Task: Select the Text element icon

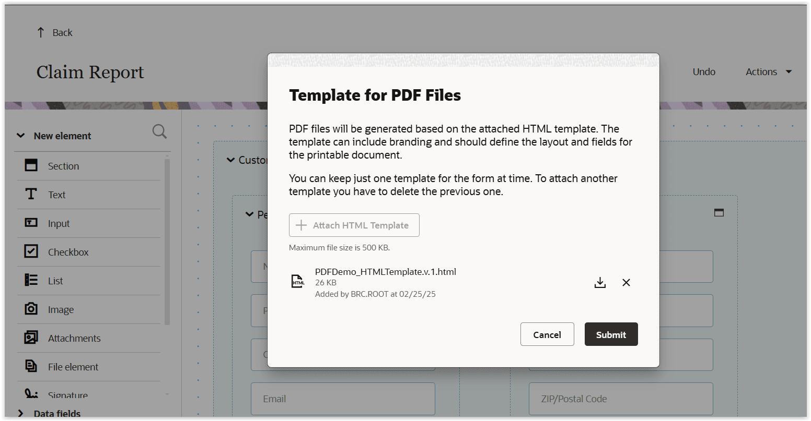Action: (31, 194)
